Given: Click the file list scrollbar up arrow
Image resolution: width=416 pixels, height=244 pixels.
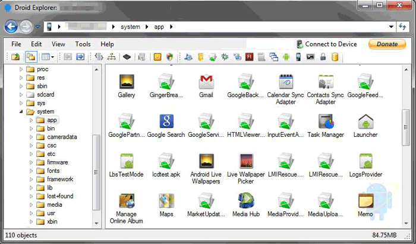Looking at the screenshot, I should point(406,70).
